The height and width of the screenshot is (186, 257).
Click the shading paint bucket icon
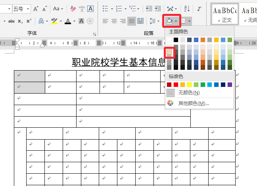[x=169, y=21]
